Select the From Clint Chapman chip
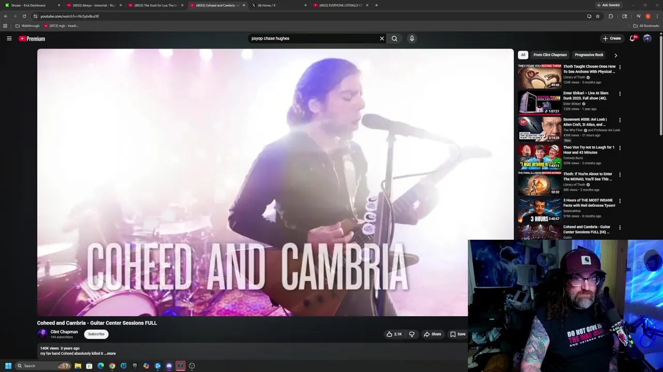Screen dimensions: 663x372 [550, 55]
